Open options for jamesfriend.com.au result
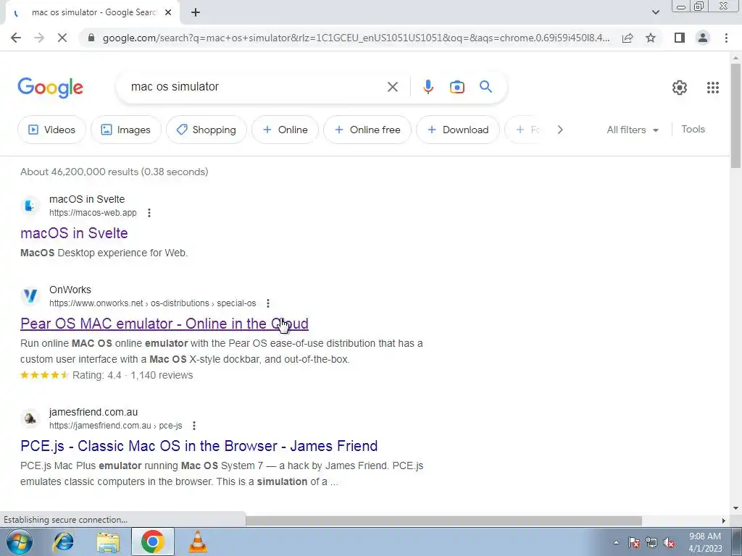Viewport: 742px width, 556px height. click(194, 426)
